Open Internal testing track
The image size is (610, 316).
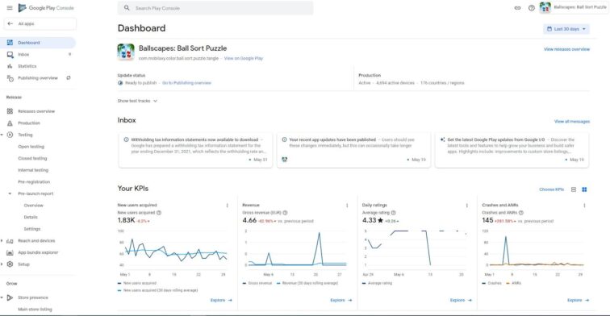tap(33, 170)
